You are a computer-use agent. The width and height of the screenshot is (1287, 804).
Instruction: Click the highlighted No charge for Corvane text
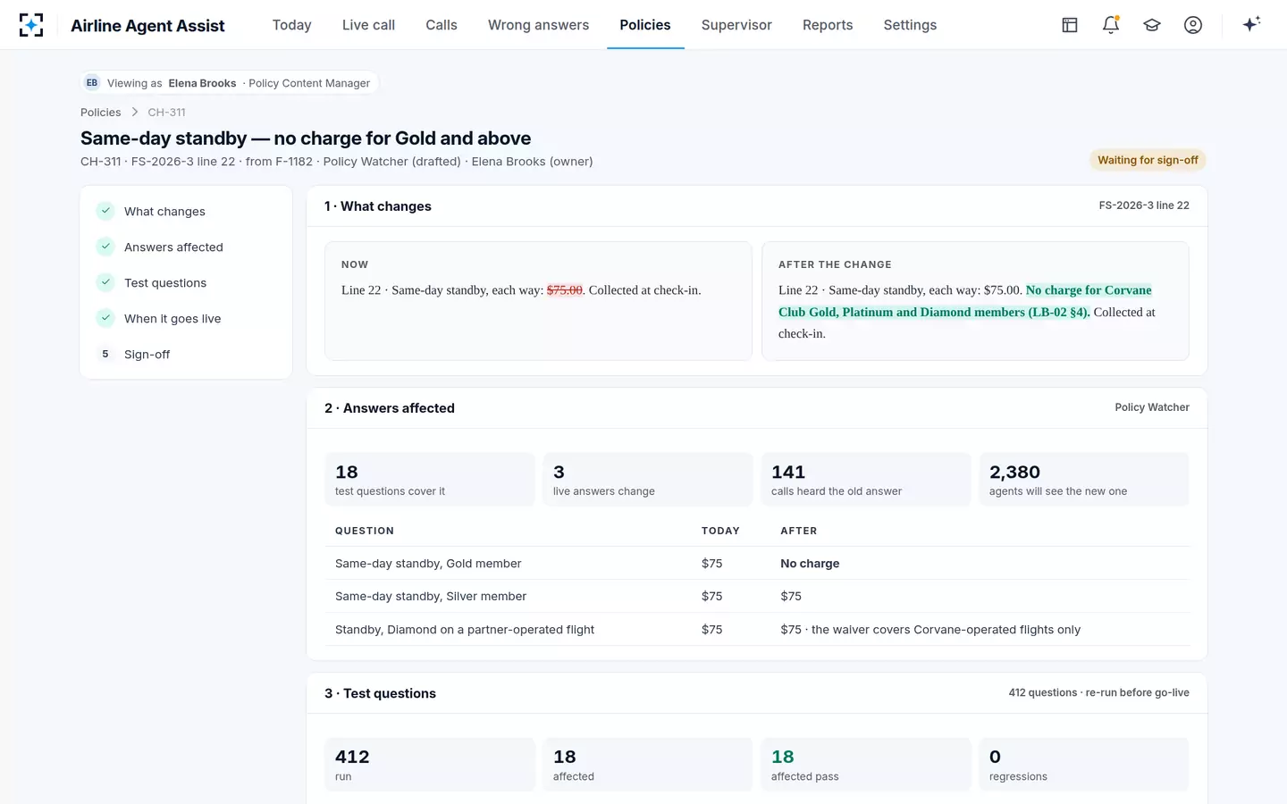pos(965,301)
